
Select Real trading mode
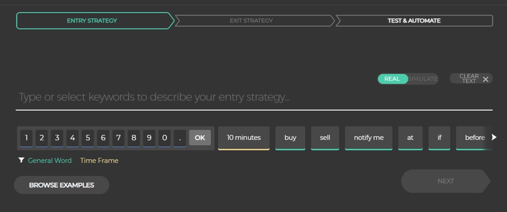click(x=392, y=79)
